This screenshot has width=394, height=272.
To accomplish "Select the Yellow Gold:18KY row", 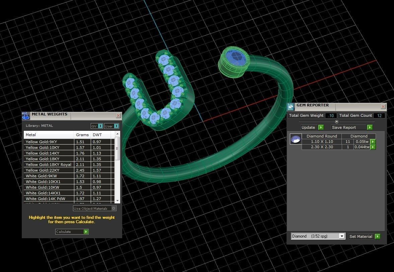I will (x=49, y=159).
